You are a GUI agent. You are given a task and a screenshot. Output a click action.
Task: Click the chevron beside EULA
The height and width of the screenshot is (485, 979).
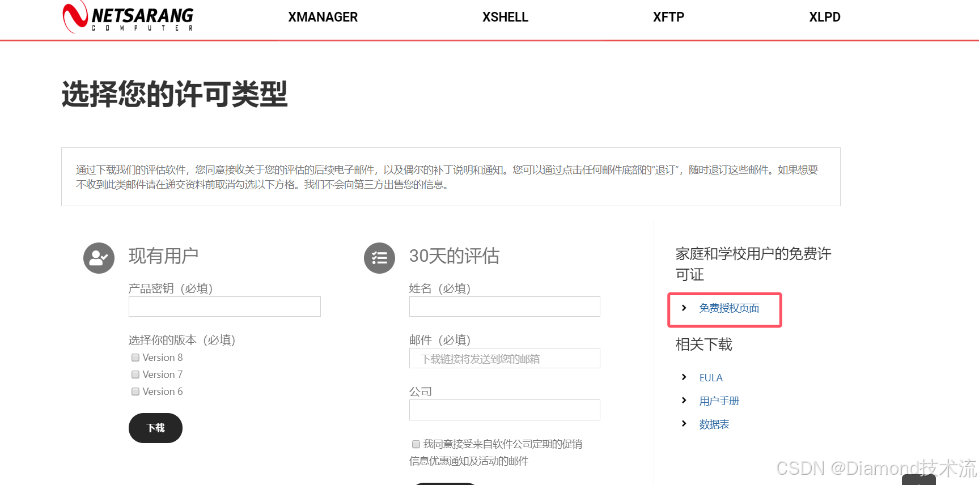coord(684,377)
